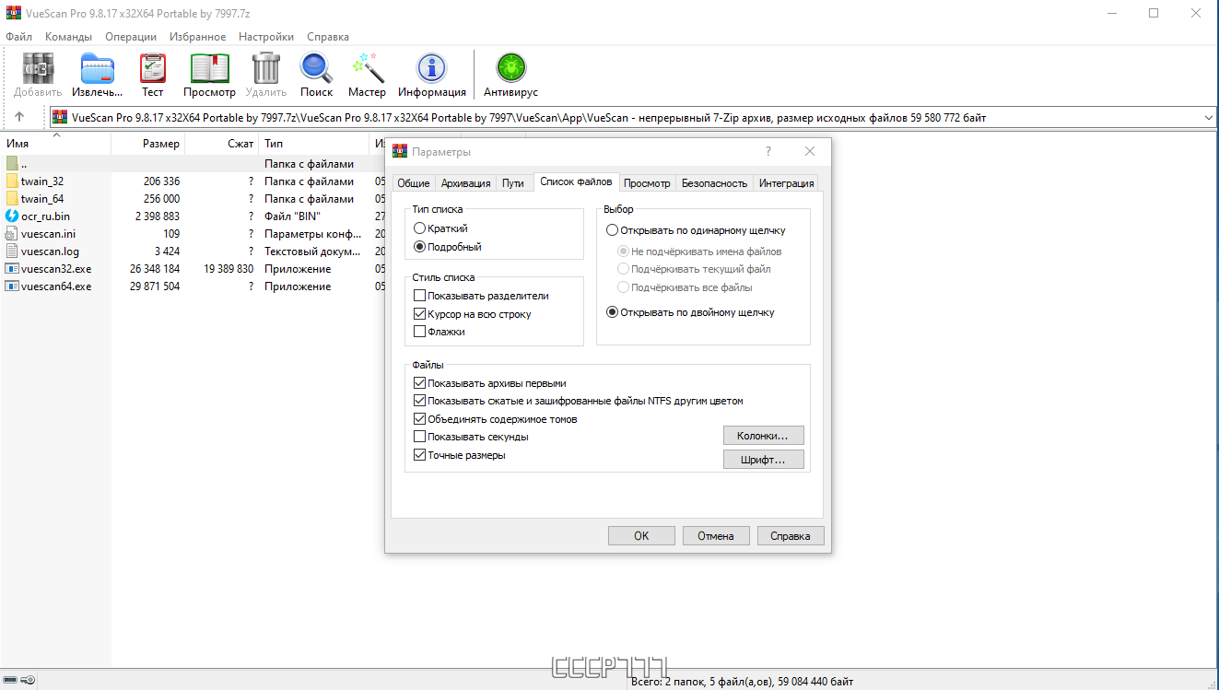The height and width of the screenshot is (690, 1219).
Task: Click the vuescan32.exe file icon
Action: [x=12, y=269]
